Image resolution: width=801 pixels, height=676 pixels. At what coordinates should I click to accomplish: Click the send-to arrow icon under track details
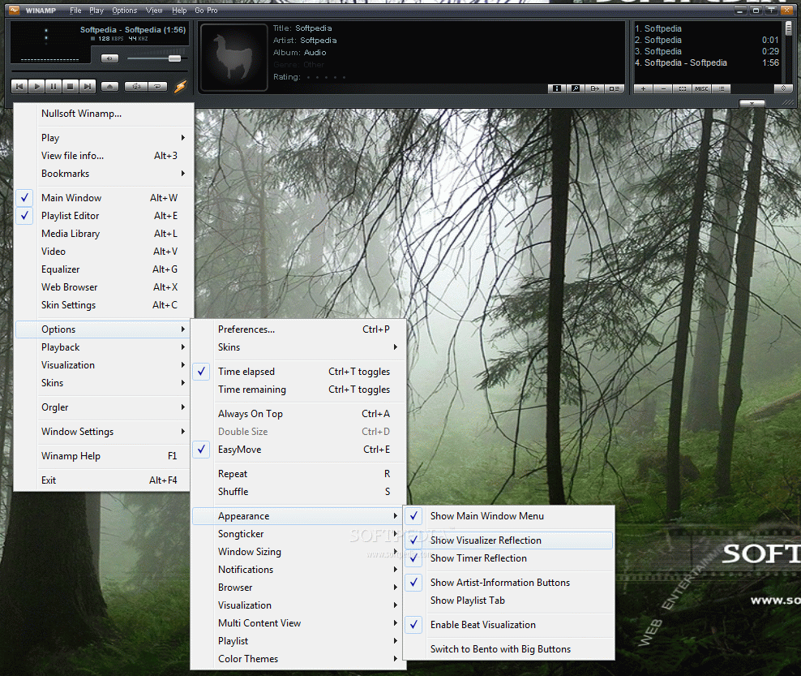pyautogui.click(x=594, y=89)
